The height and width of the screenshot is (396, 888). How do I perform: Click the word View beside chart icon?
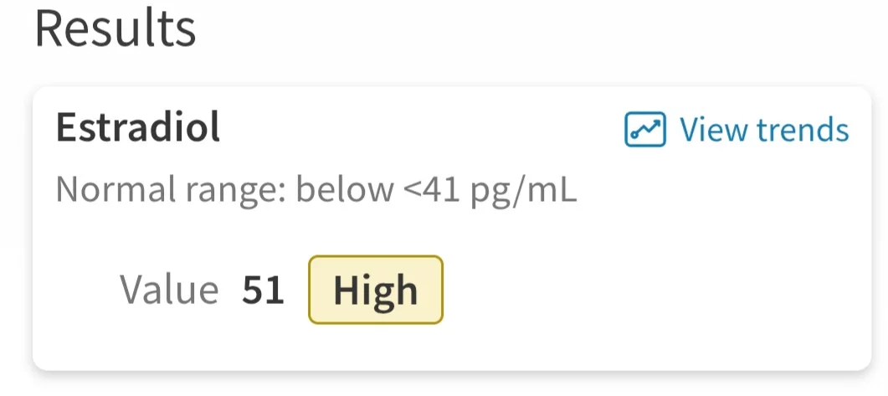(x=713, y=131)
